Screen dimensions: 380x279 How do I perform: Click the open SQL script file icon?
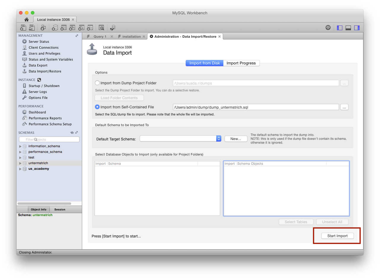[32, 28]
